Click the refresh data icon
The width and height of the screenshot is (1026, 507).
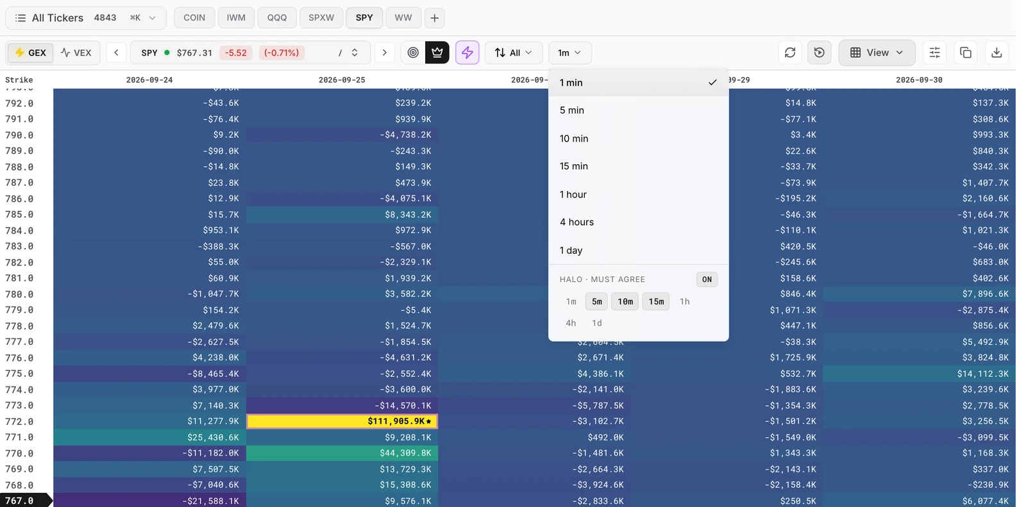point(790,53)
